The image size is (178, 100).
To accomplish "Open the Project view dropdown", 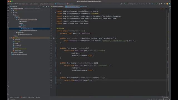I will click(14, 6).
